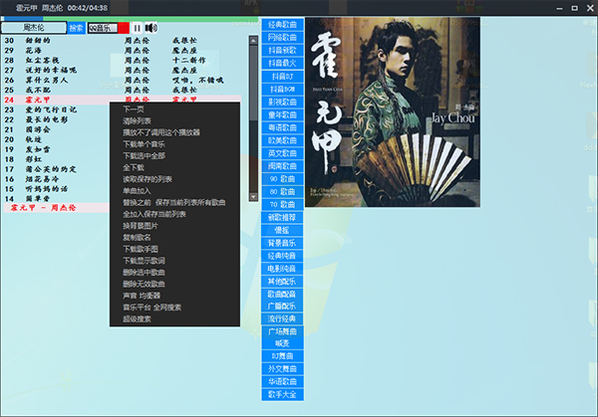The image size is (598, 417).
Task: Open the 背景音乐 category
Action: click(x=282, y=243)
